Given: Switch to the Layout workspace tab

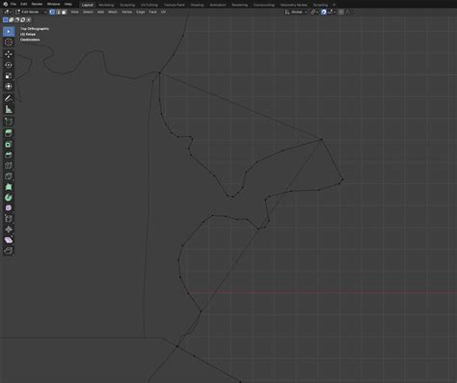Looking at the screenshot, I should pos(87,5).
